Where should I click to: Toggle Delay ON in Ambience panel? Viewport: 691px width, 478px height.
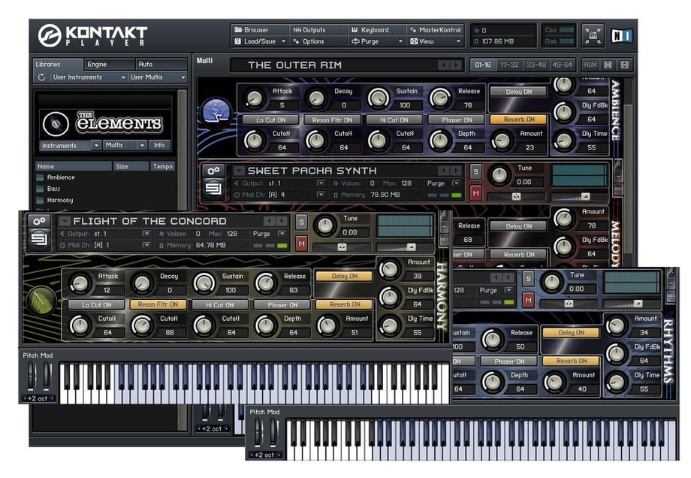point(519,92)
